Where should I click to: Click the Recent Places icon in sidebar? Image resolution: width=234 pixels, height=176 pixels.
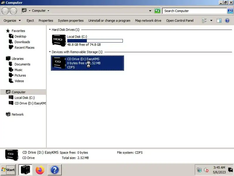(x=11, y=47)
